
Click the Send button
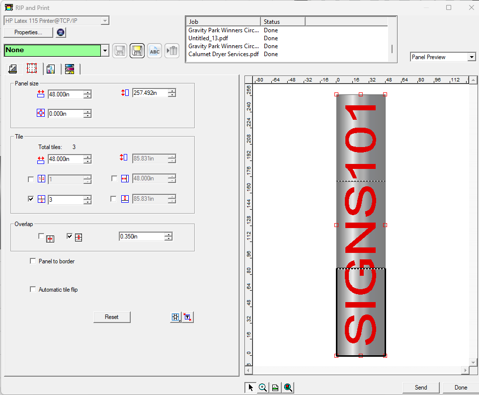tap(421, 388)
